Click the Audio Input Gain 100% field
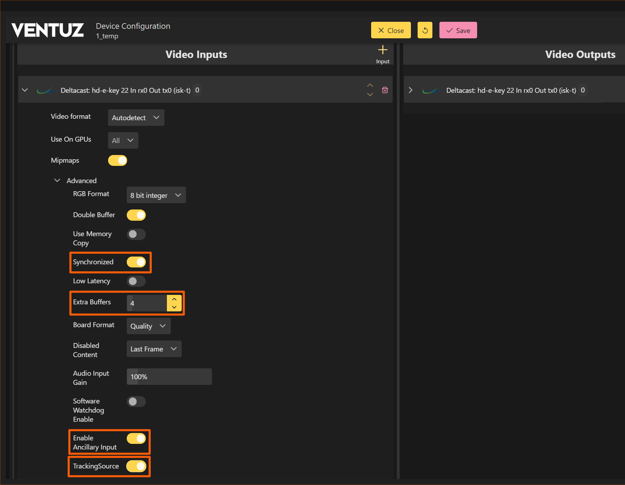 click(x=169, y=377)
